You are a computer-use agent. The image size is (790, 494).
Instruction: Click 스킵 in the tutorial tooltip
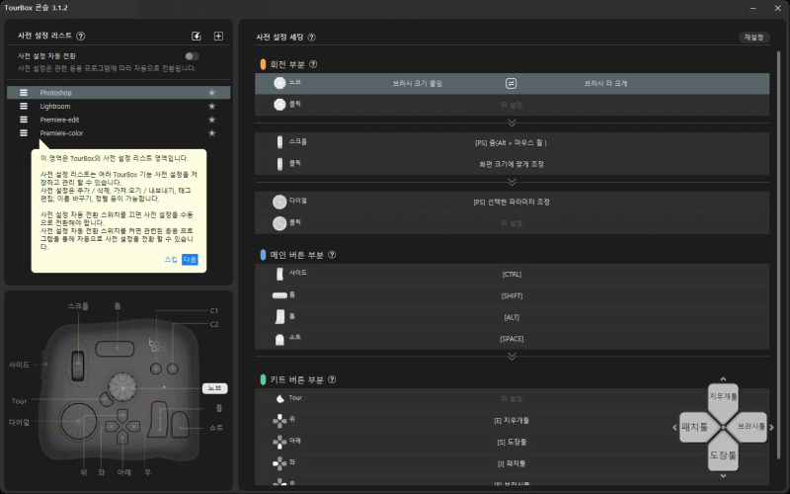point(171,260)
